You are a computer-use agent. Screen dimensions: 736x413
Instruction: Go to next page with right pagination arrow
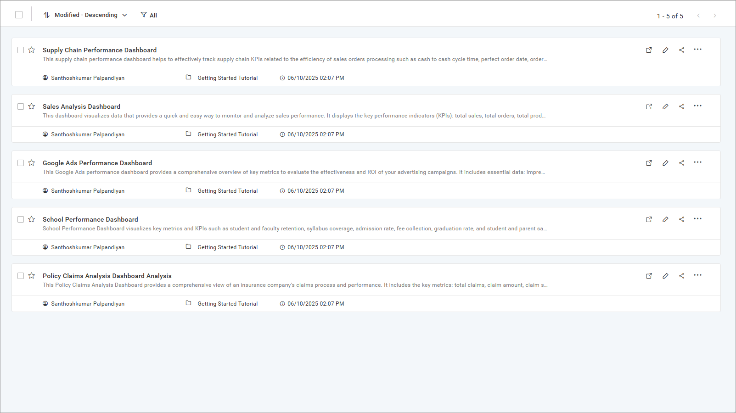714,15
